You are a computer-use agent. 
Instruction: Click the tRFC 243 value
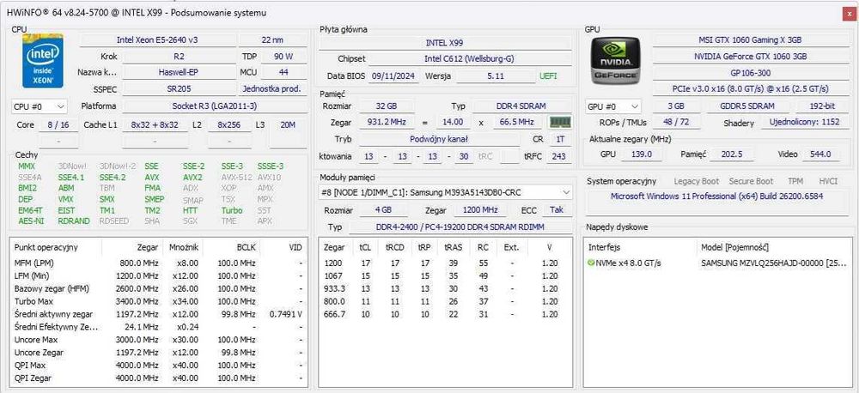(559, 156)
